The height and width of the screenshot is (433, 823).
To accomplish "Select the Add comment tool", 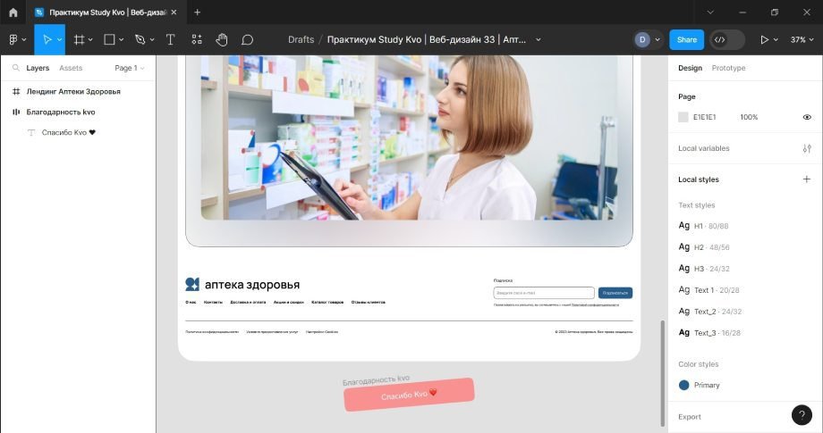I will click(x=248, y=40).
